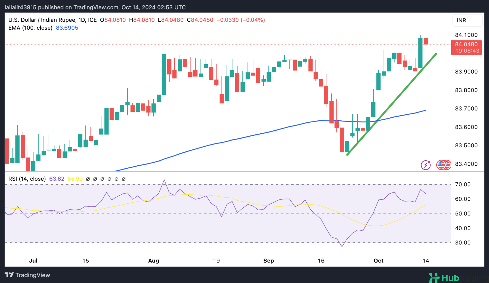Image resolution: width=489 pixels, height=283 pixels.
Task: Click the yellow RSI average value 55.99
Action: point(75,179)
